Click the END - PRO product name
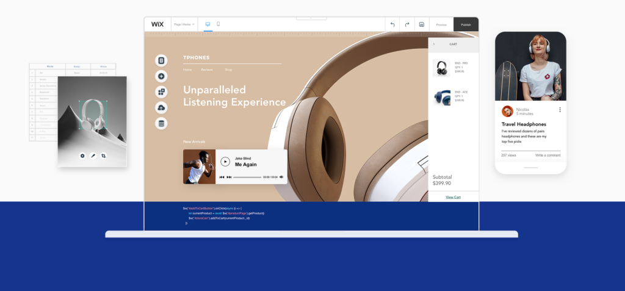The width and height of the screenshot is (625, 291). pos(461,63)
